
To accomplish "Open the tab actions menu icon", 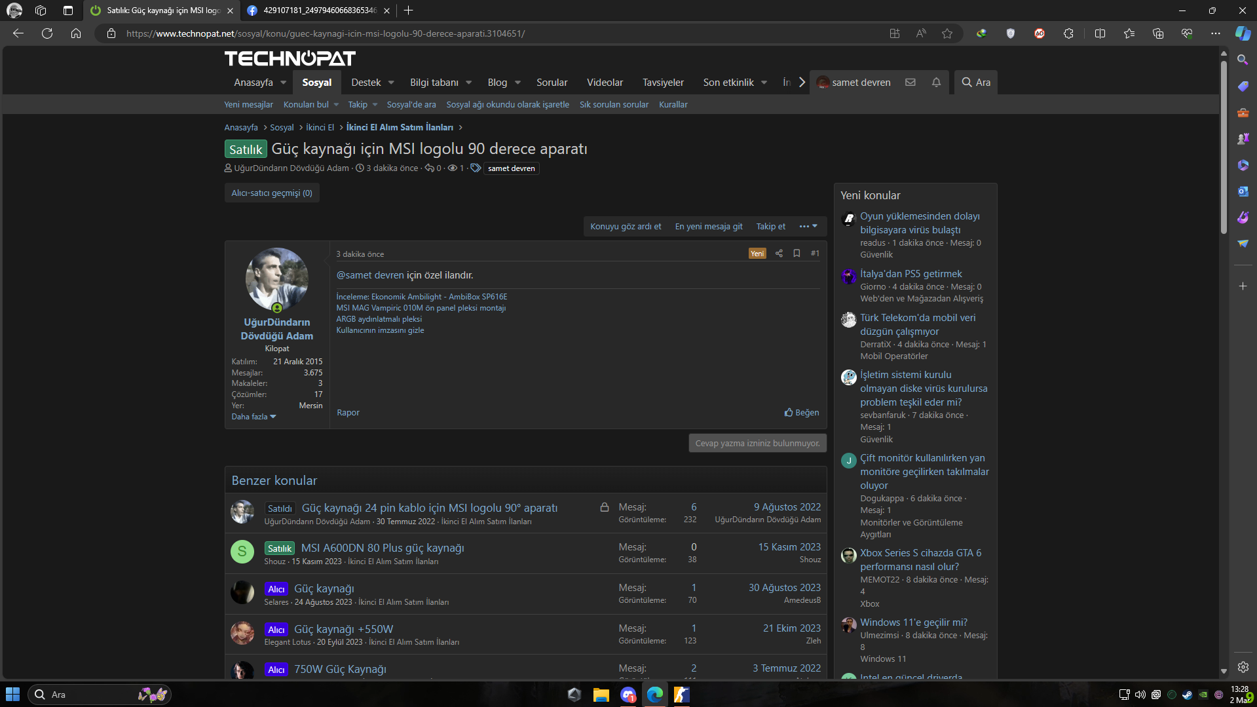I will pos(68,10).
